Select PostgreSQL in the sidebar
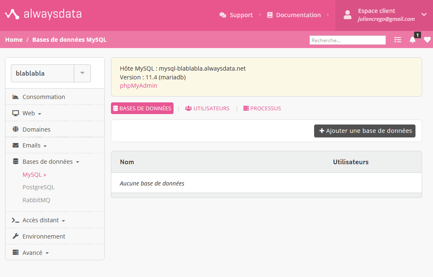This screenshot has height=277, width=433. click(38, 187)
